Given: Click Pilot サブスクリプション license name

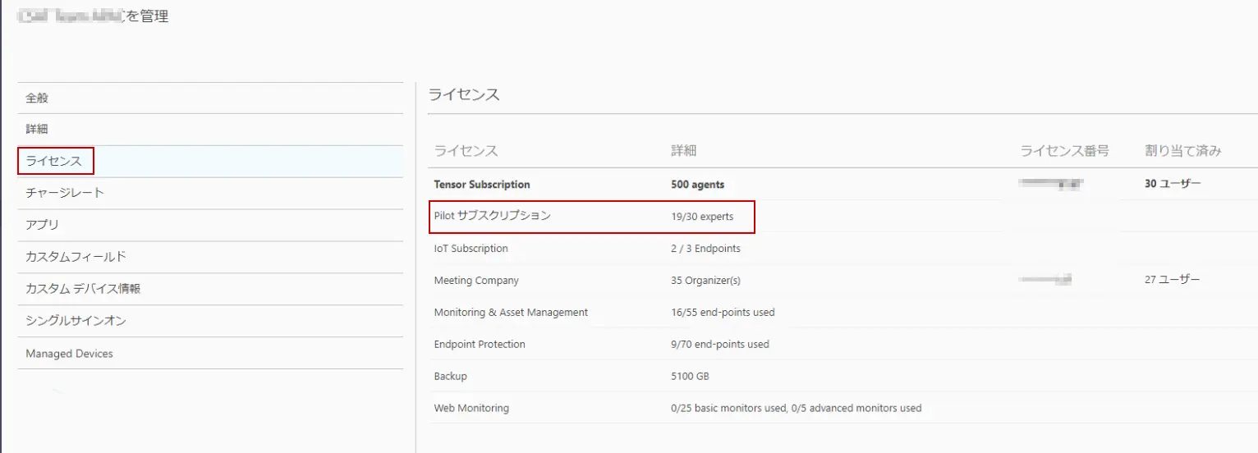Looking at the screenshot, I should coord(492,216).
